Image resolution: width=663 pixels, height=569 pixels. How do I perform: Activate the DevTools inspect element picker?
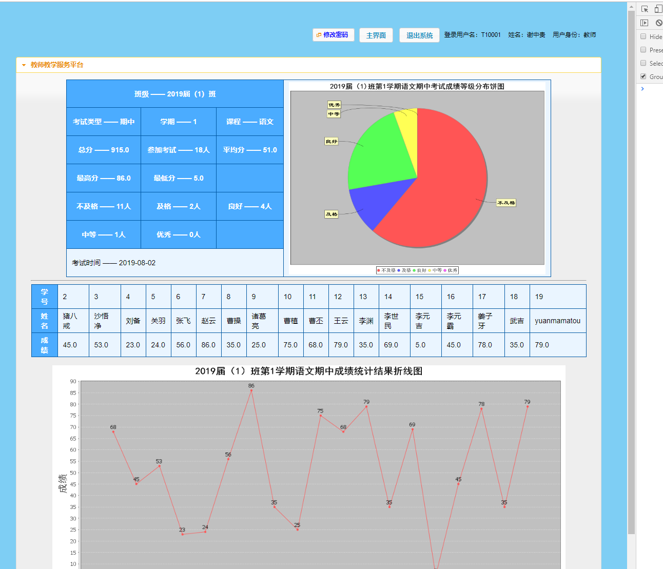(x=645, y=9)
